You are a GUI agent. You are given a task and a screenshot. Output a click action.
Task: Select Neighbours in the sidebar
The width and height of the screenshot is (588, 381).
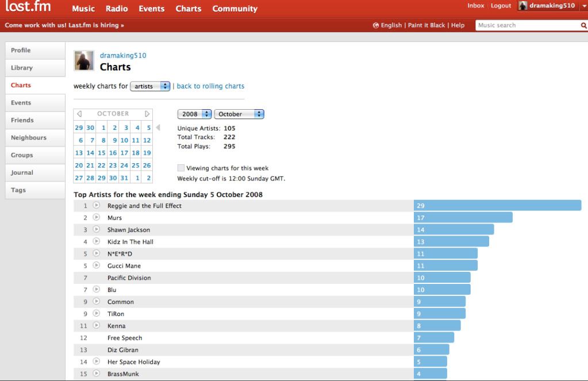[x=35, y=137]
